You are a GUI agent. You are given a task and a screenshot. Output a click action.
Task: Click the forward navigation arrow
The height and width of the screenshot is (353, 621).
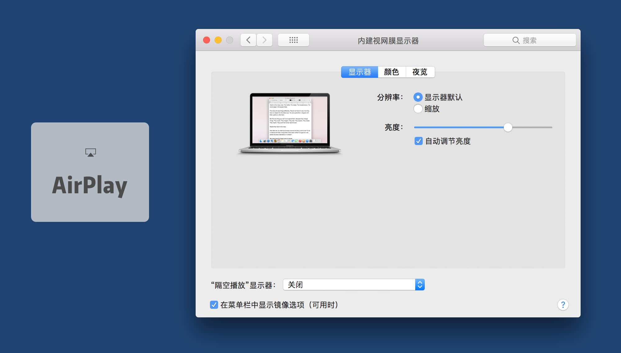tap(265, 40)
